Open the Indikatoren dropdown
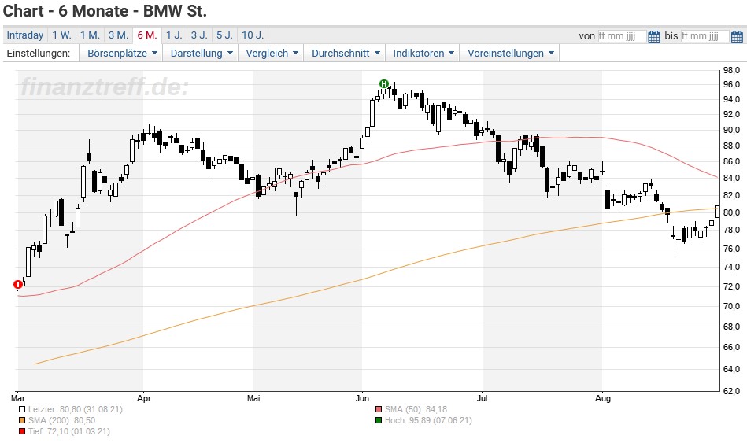 [423, 53]
